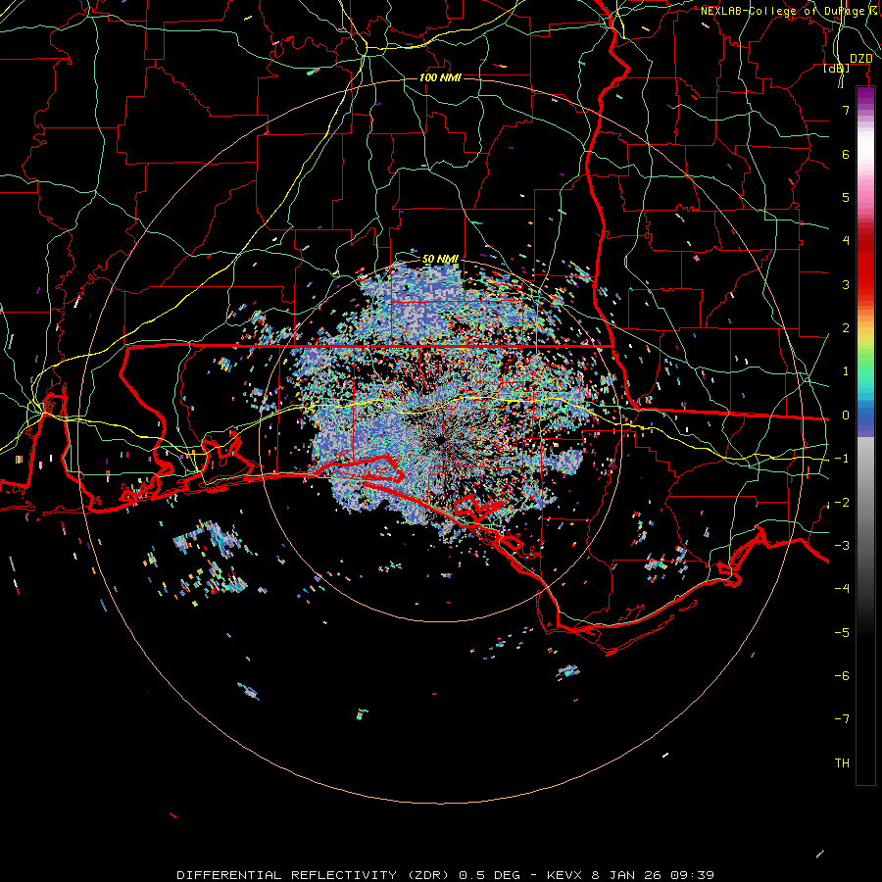Click the 4 value on color scale
Screen dimensions: 882x882
[x=846, y=241]
